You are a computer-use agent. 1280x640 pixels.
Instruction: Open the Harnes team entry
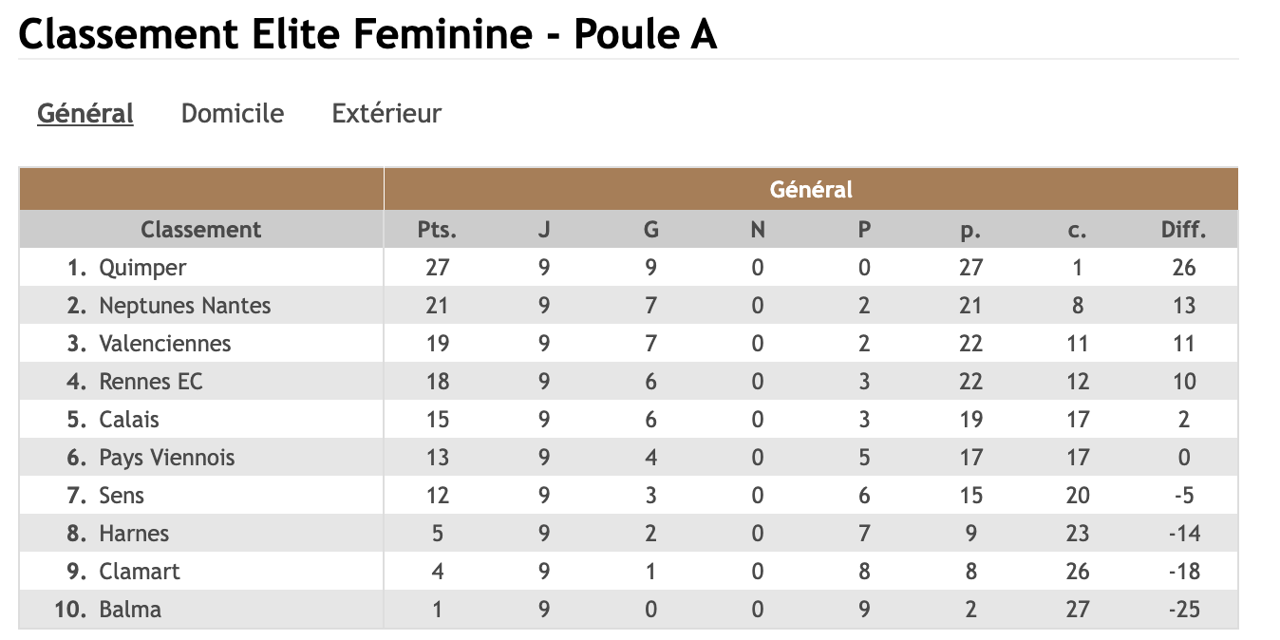point(134,534)
